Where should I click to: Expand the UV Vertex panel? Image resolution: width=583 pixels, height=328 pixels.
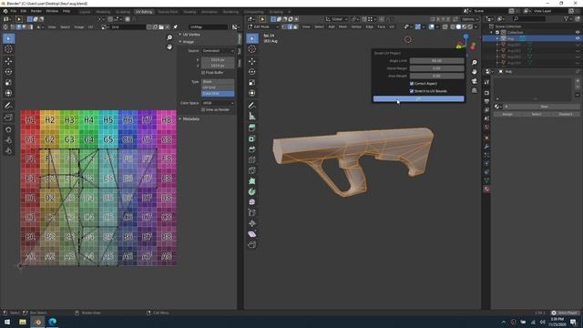(190, 35)
